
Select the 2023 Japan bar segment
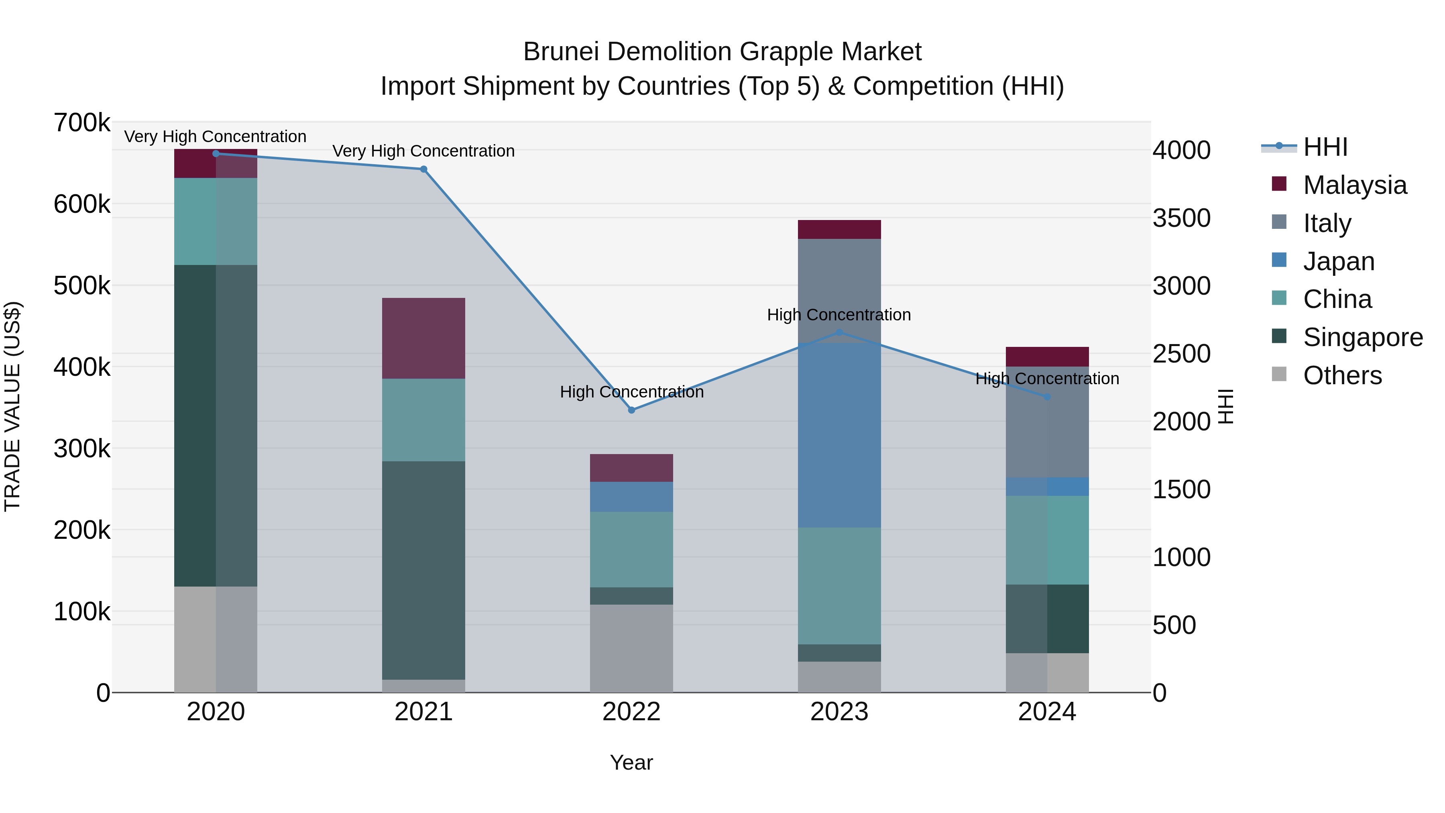click(x=839, y=435)
